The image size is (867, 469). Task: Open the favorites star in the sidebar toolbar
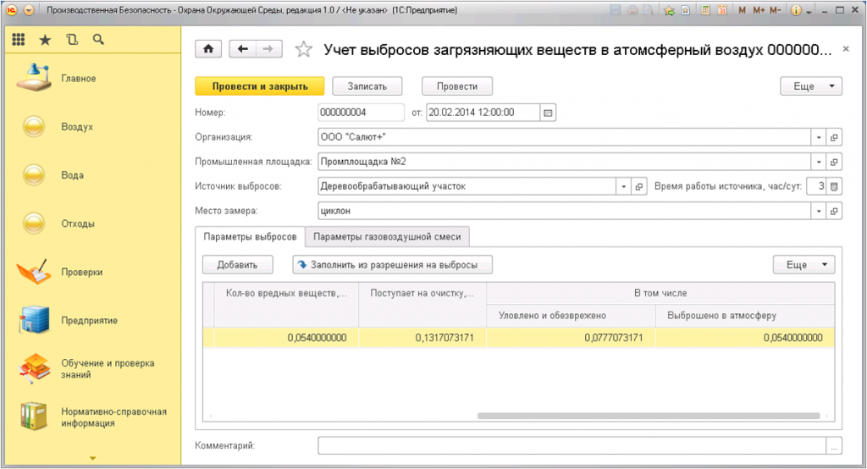[45, 40]
